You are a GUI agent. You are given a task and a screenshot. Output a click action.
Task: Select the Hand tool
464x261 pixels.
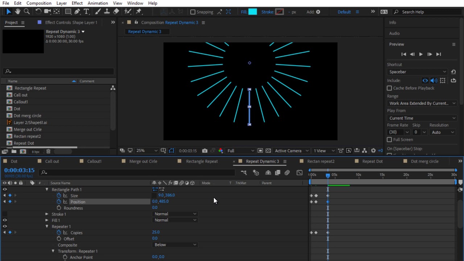click(17, 12)
